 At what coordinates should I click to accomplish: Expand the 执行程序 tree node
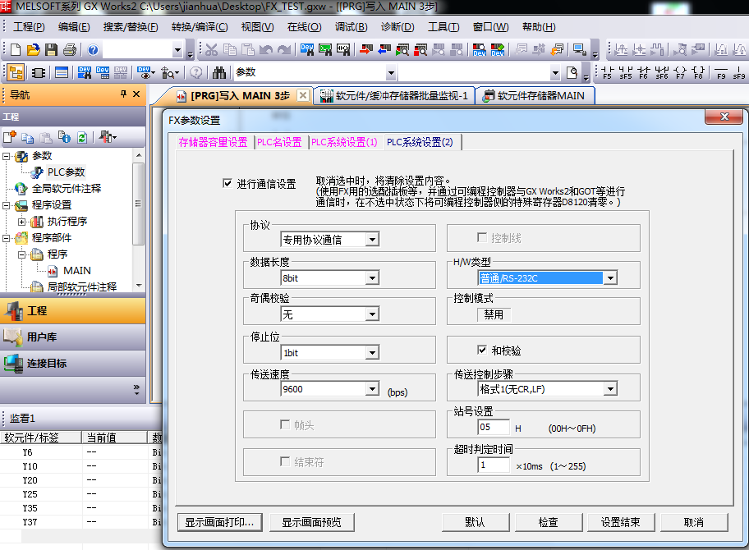pos(22,222)
